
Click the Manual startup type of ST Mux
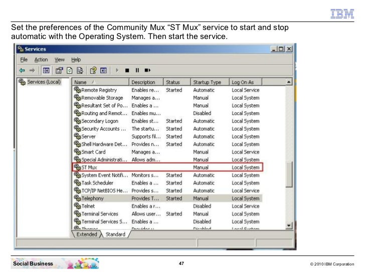pyautogui.click(x=201, y=167)
